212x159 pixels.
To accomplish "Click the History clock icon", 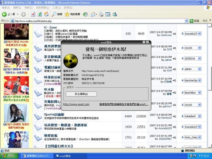I will tap(85, 14).
